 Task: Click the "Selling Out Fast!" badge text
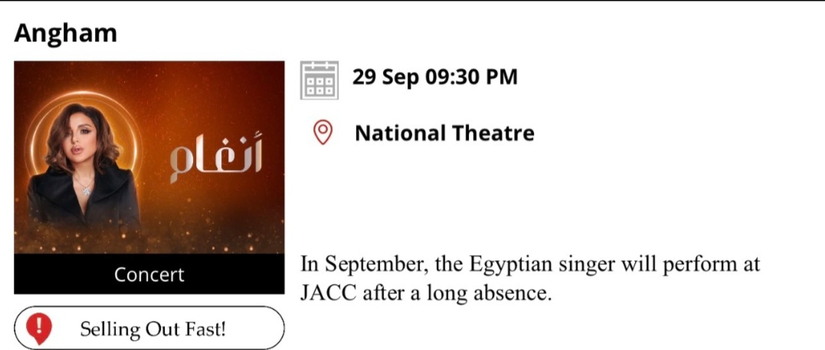pos(153,329)
